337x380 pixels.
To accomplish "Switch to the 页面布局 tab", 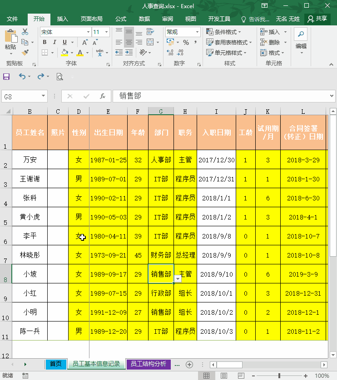I will (92, 19).
